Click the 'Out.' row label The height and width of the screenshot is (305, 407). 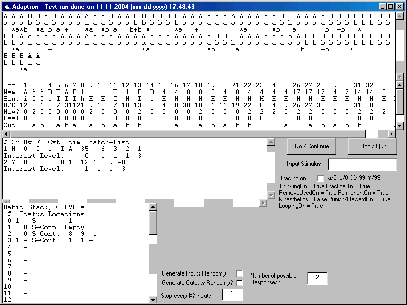[x=11, y=125]
